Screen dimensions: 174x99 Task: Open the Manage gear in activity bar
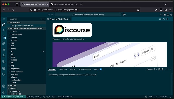click(x=4, y=92)
